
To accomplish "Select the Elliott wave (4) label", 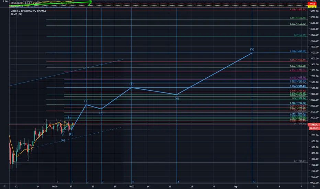I will pos(177,99).
